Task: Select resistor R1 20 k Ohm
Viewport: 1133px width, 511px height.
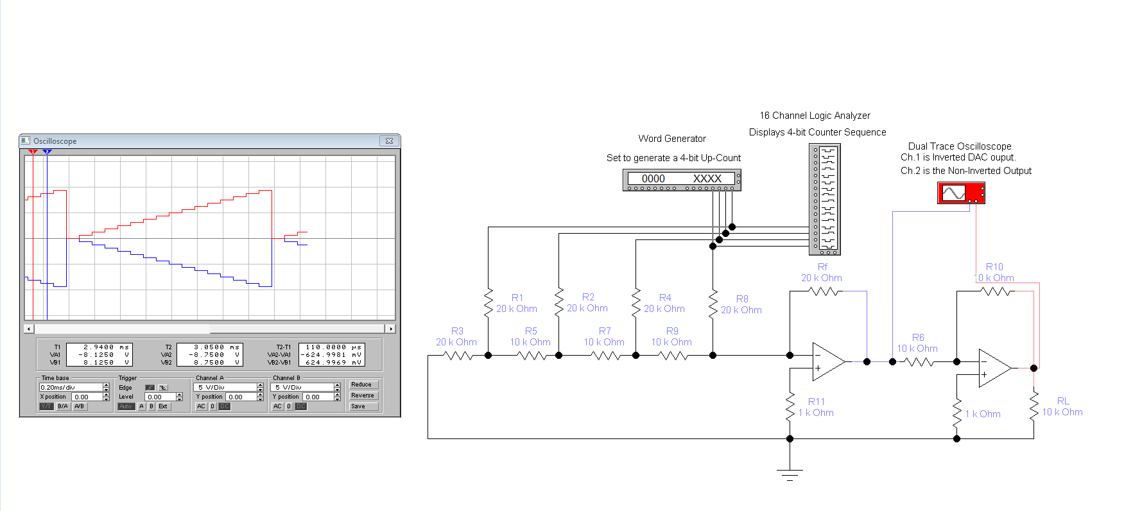Action: (x=489, y=302)
